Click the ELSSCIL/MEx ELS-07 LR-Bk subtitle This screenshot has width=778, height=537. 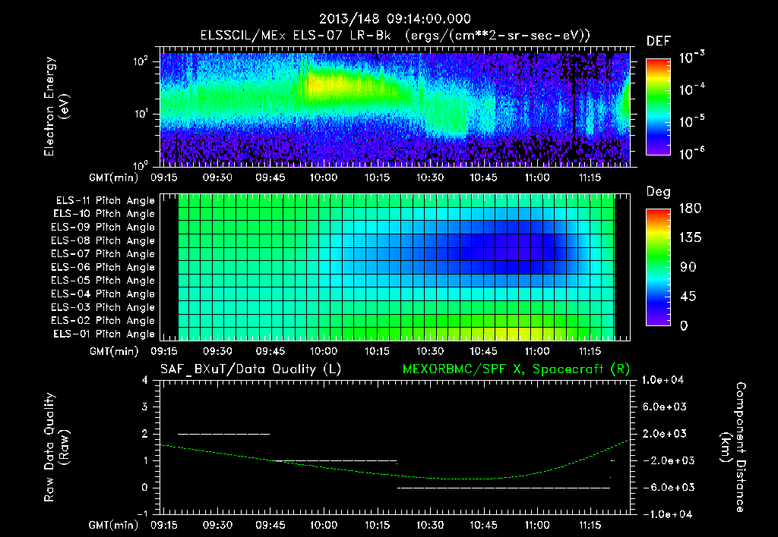(395, 36)
